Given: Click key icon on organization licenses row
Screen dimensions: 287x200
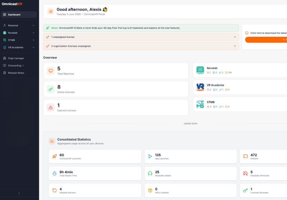Looking at the screenshot, I should point(48,46).
